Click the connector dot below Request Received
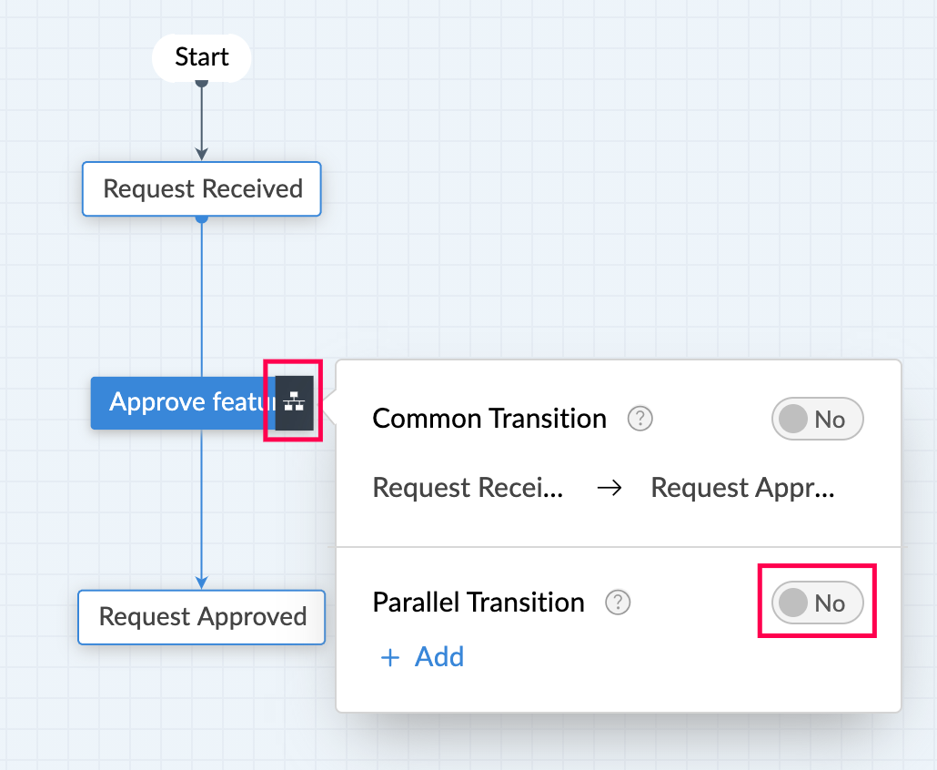The height and width of the screenshot is (770, 937). pyautogui.click(x=202, y=218)
